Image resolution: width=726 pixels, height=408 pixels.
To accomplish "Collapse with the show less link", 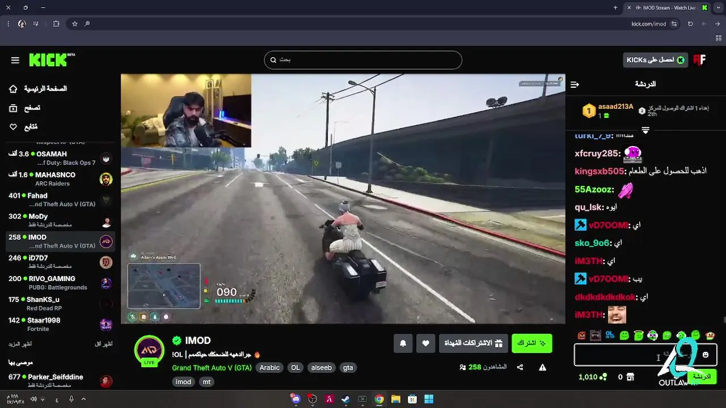I will (x=103, y=344).
